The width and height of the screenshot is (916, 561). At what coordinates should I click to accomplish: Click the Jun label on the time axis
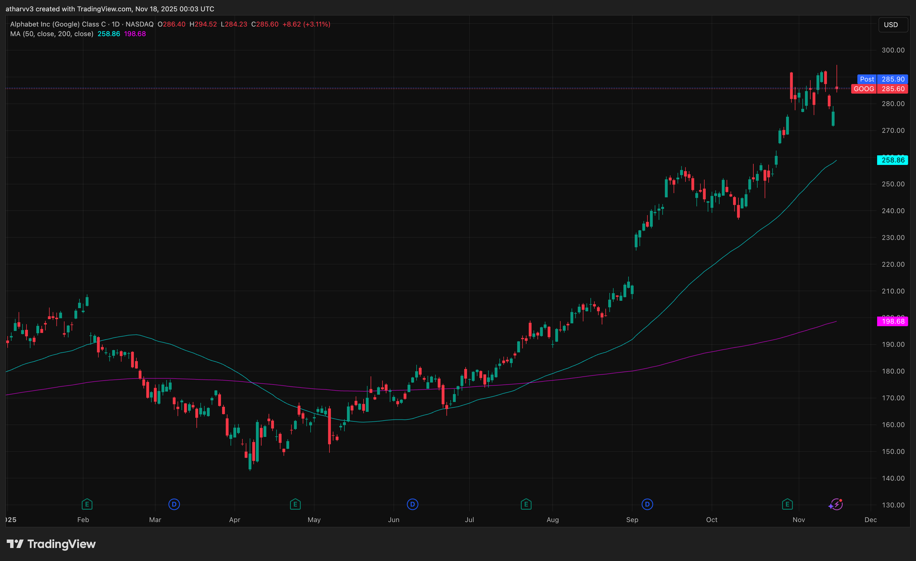click(x=394, y=520)
